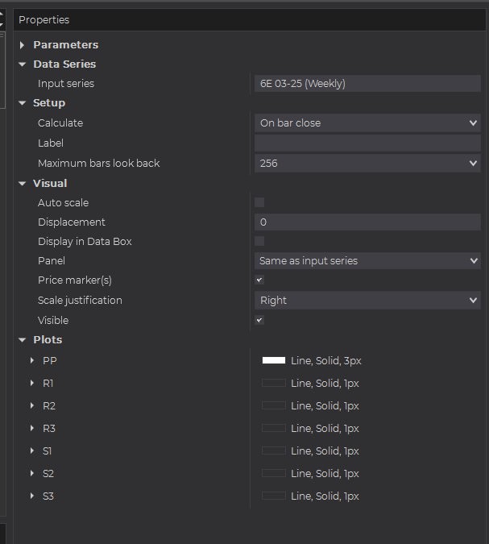Collapse the Visual section
The height and width of the screenshot is (544, 489).
[23, 184]
